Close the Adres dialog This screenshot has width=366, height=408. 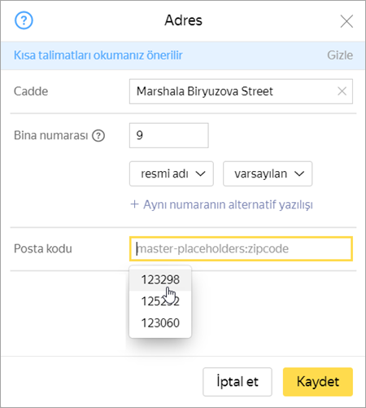(346, 21)
